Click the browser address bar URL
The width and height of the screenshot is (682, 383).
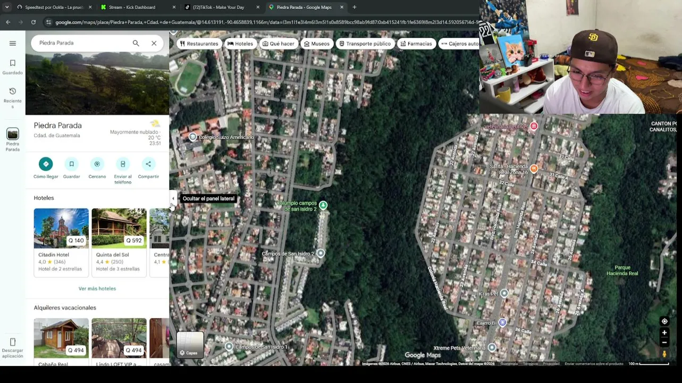(267, 22)
